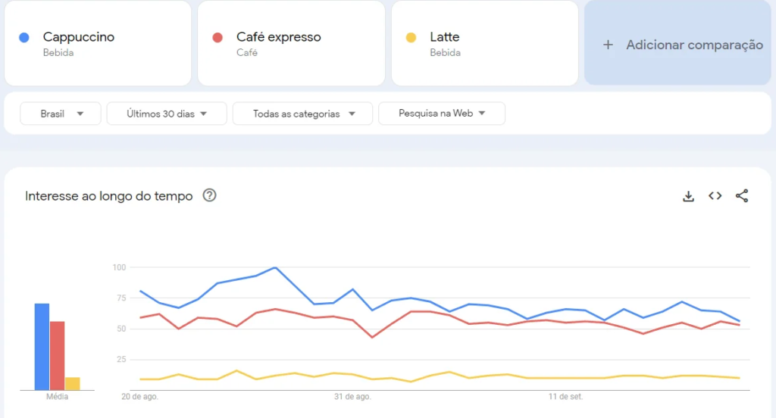The height and width of the screenshot is (418, 776).
Task: Click the plus icon to add comparison
Action: [608, 45]
